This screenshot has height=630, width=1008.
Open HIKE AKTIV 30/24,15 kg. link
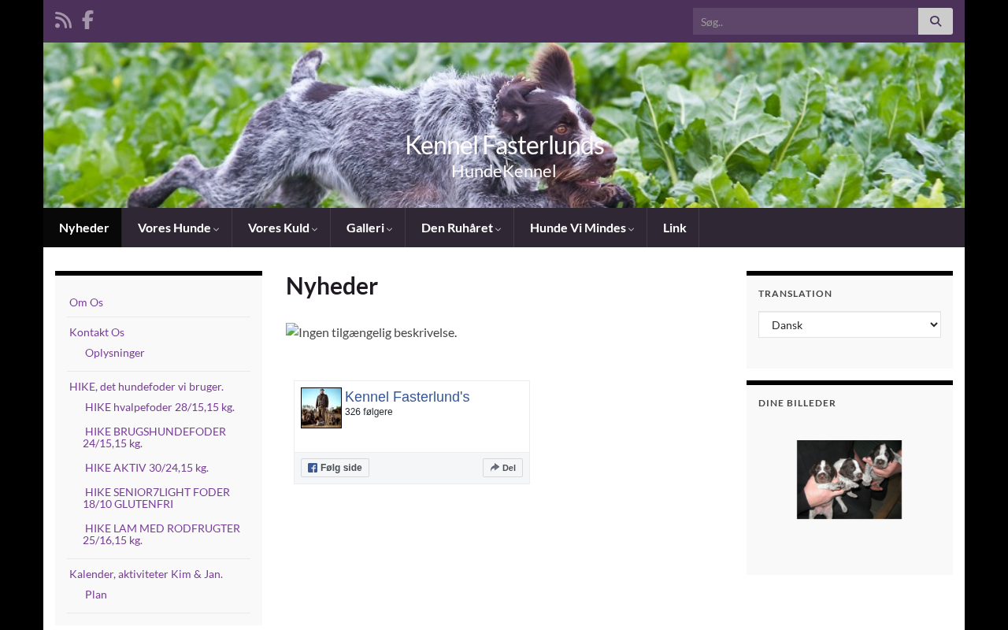[146, 468]
